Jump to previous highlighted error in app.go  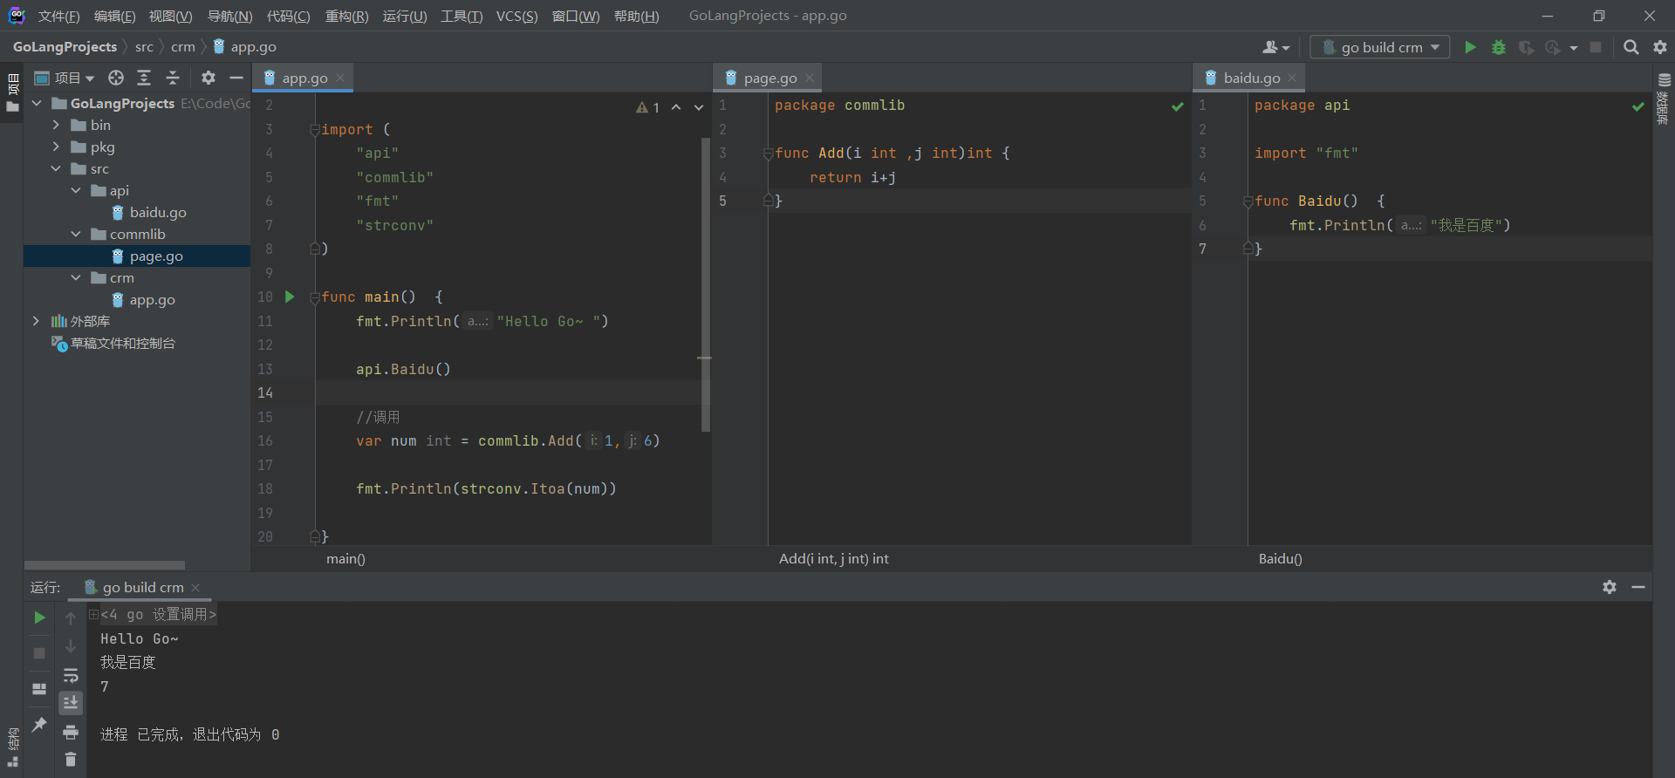tap(676, 107)
